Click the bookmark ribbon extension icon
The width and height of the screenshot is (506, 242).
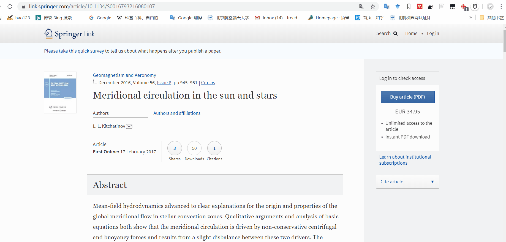point(409,6)
